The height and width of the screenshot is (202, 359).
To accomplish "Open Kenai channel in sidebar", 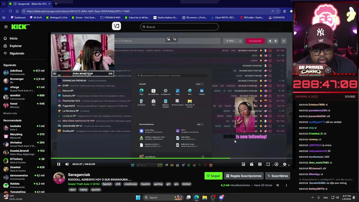I will click(24, 105).
